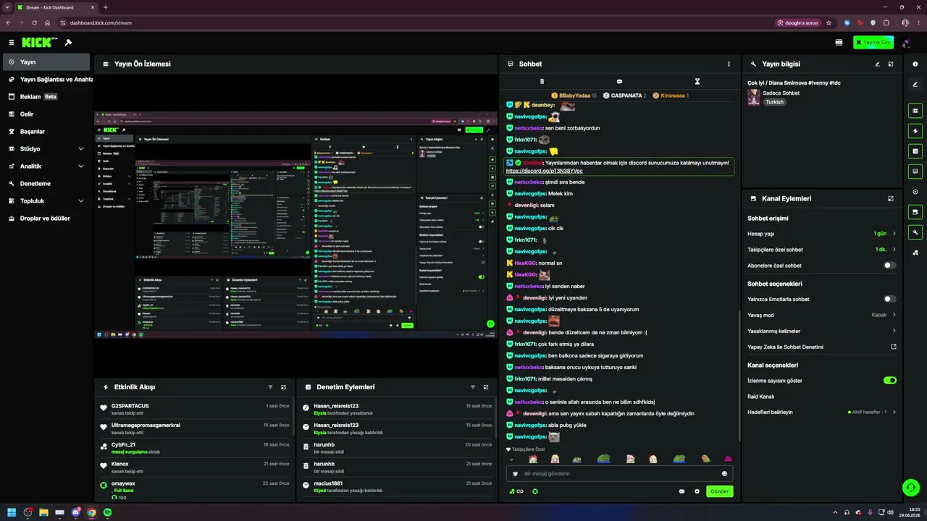This screenshot has height=521, width=927.
Task: Click the gavel icon next to the KICK logo
Action: coord(68,43)
